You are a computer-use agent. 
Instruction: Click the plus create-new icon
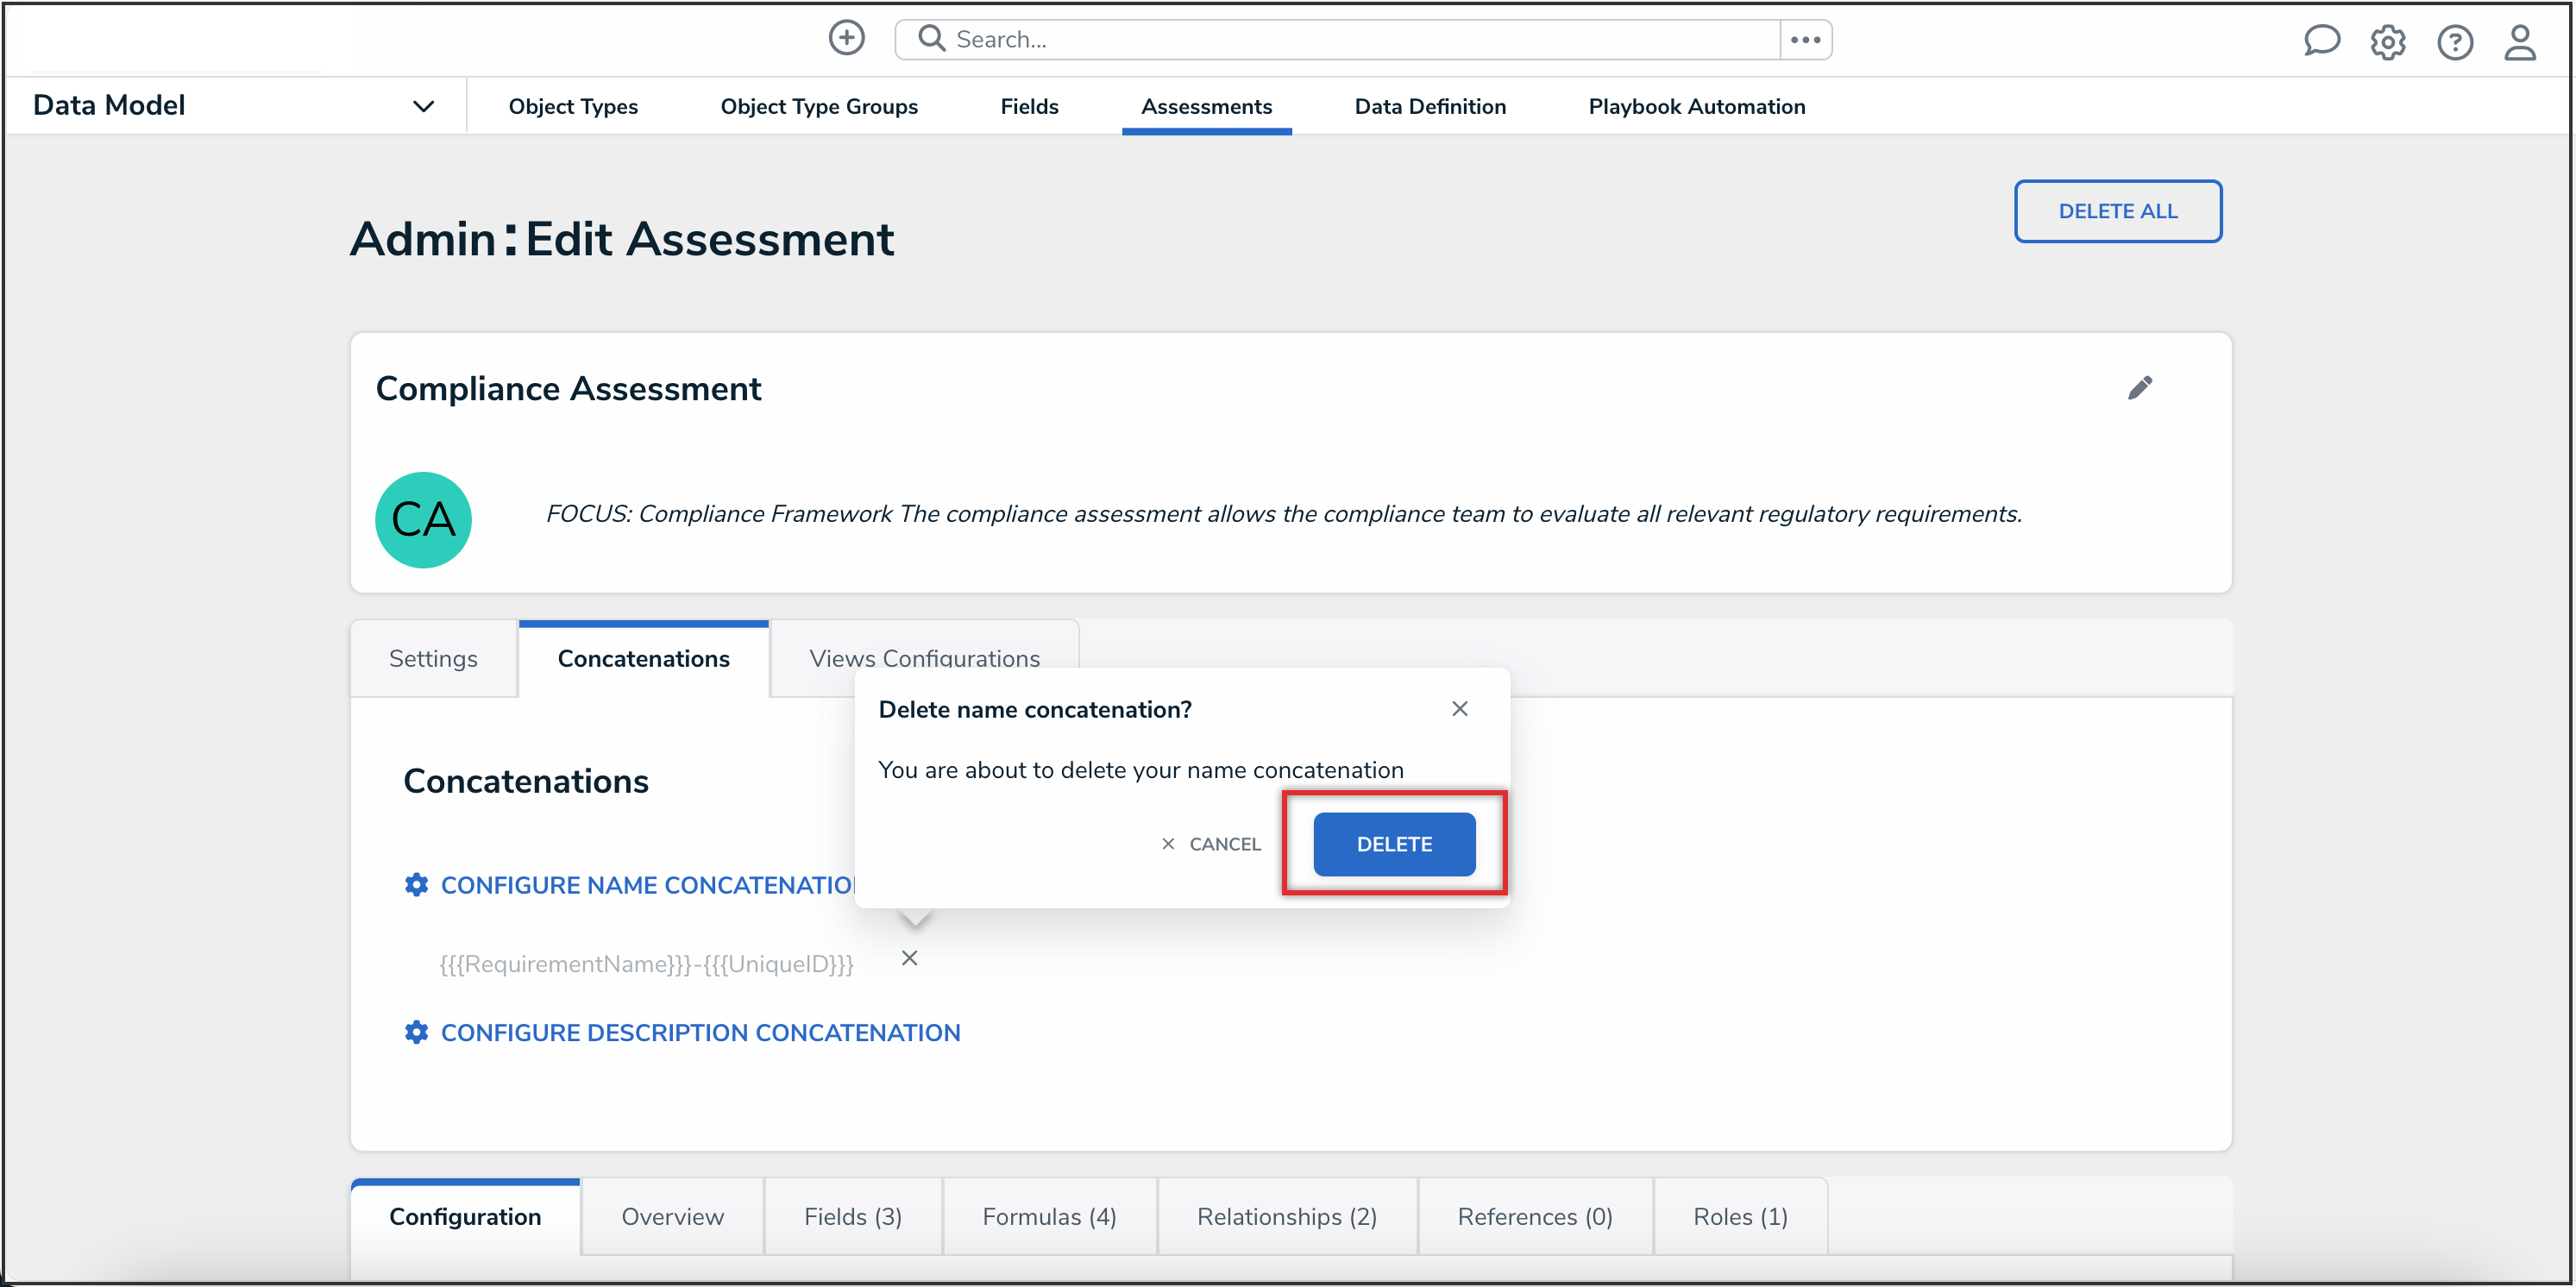tap(846, 39)
